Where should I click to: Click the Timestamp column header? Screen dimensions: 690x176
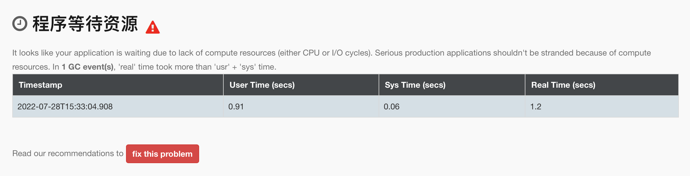[x=118, y=85]
